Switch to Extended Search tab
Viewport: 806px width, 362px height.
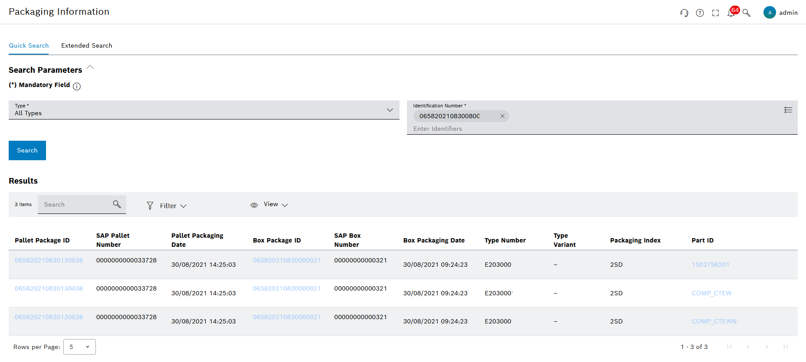87,45
